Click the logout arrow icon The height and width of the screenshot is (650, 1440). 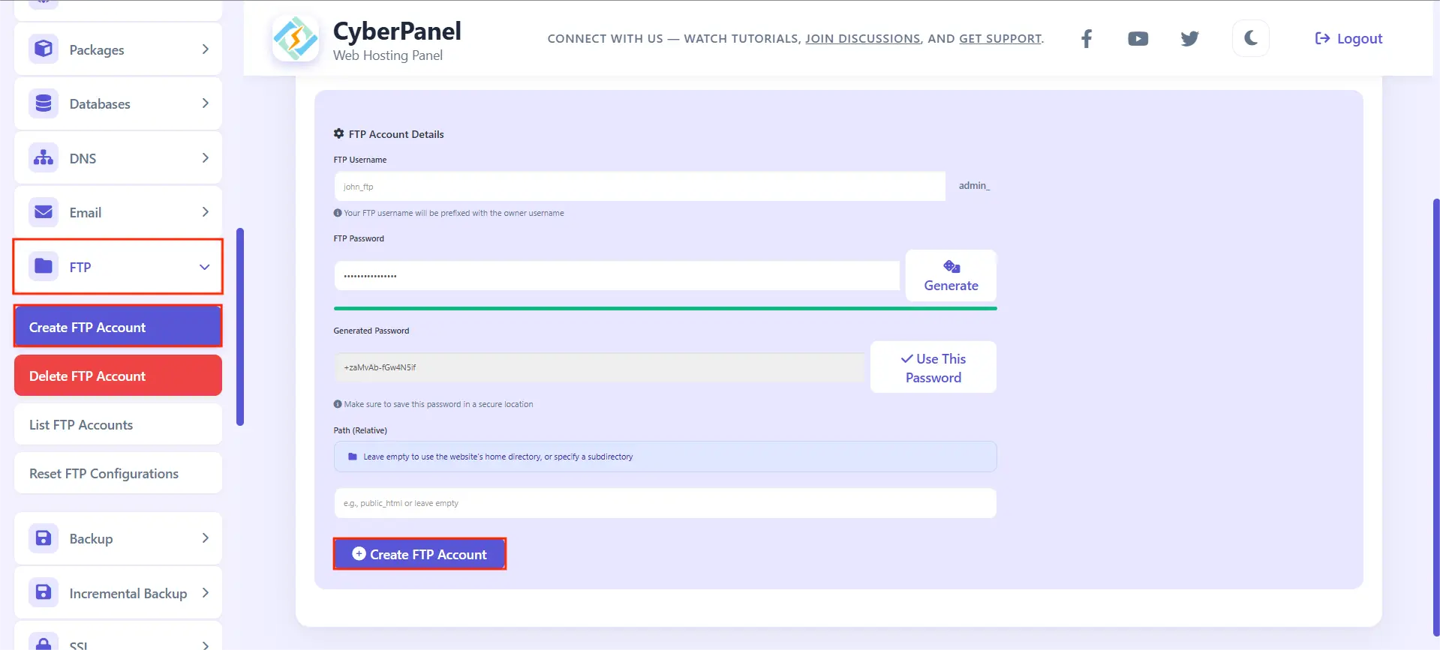(x=1322, y=38)
